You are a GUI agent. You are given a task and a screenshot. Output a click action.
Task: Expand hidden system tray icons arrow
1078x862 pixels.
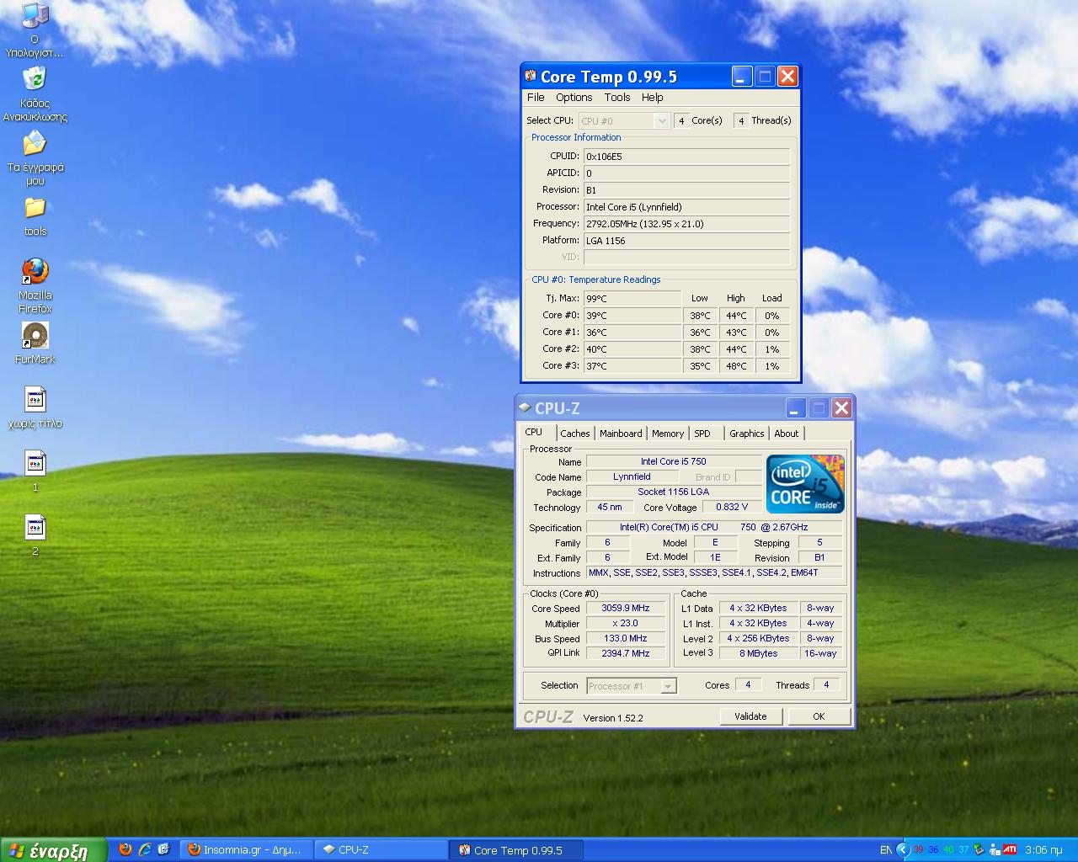tap(902, 849)
